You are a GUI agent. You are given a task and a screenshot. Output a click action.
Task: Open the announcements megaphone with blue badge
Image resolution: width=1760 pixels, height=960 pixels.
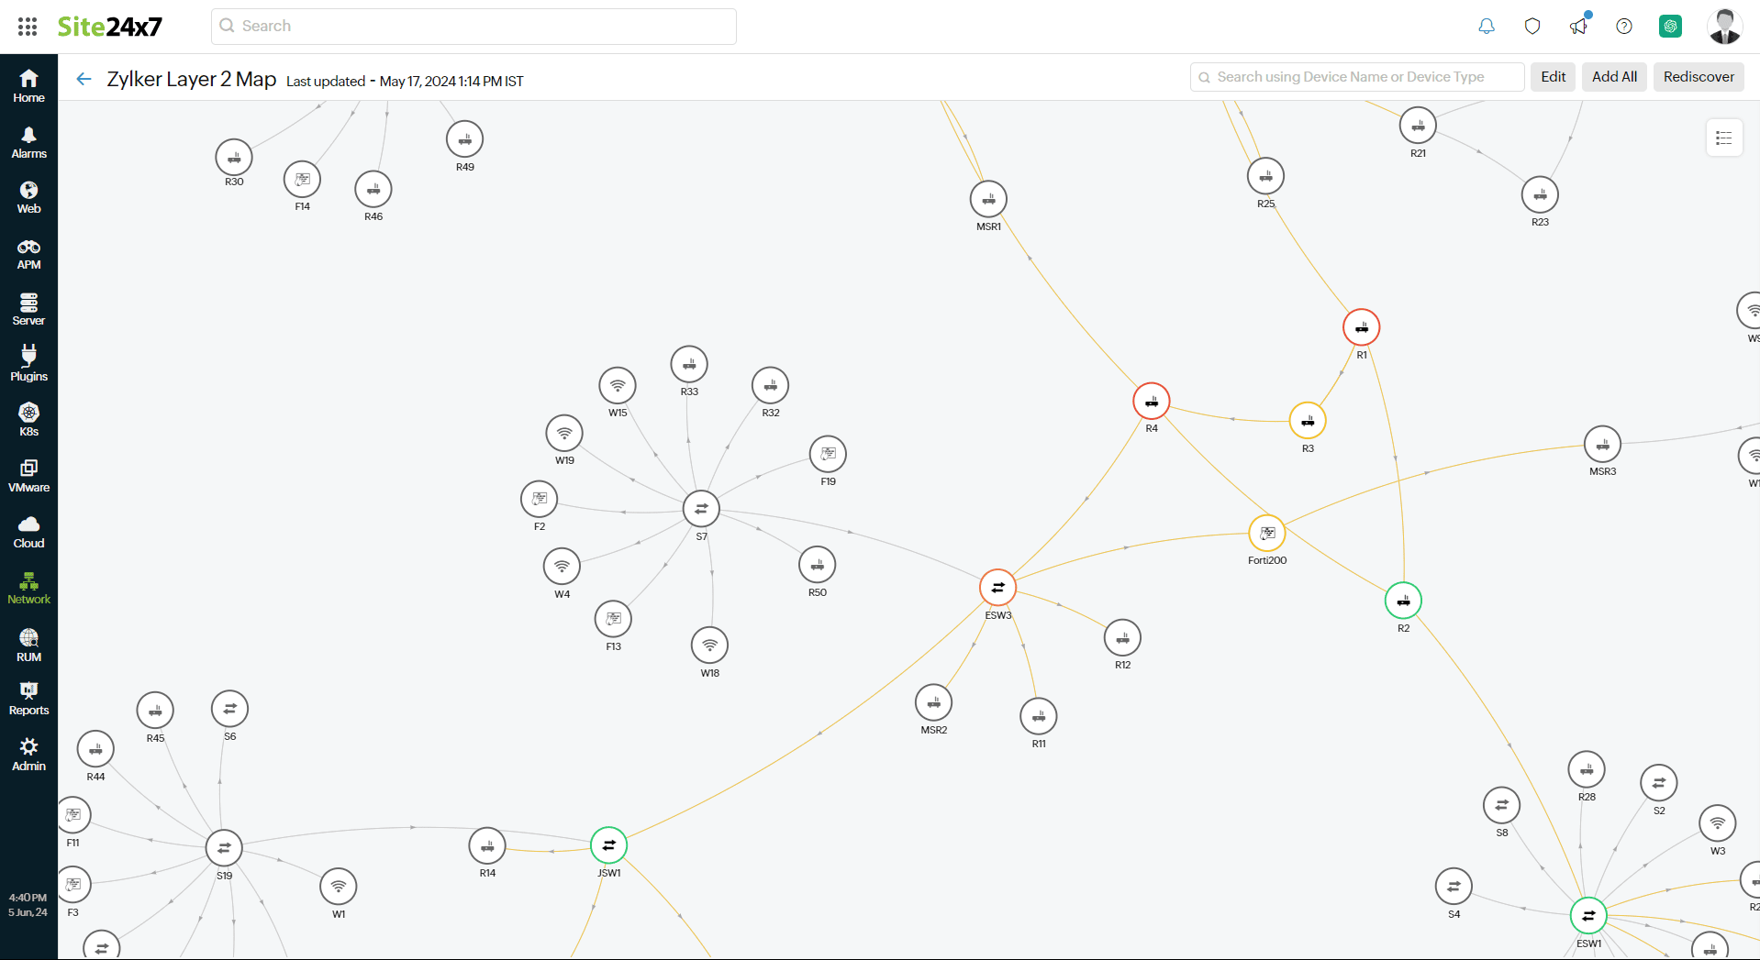tap(1578, 27)
